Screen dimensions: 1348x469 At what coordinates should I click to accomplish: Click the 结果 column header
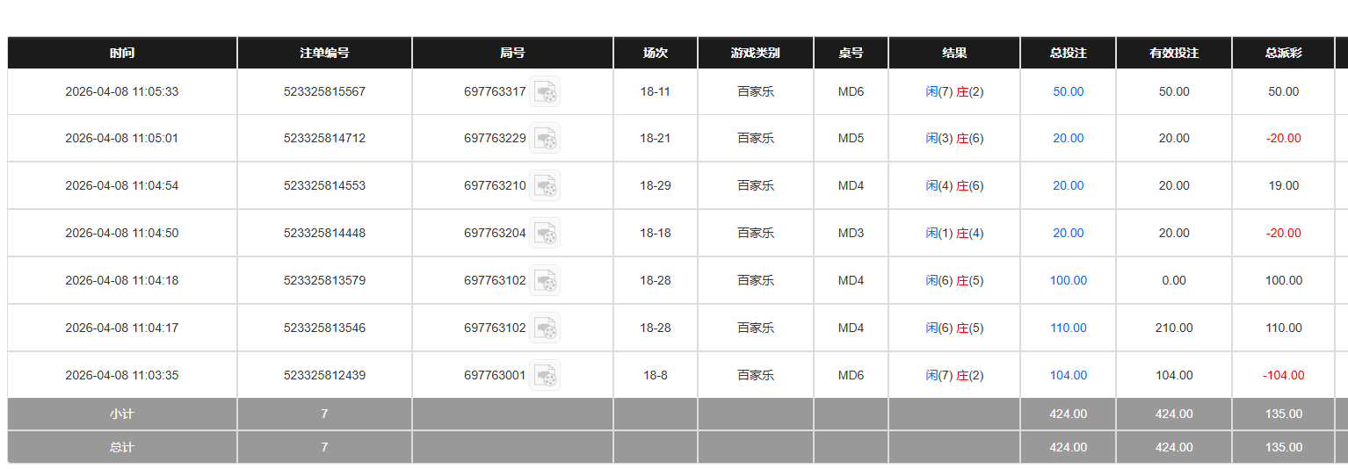coord(954,53)
